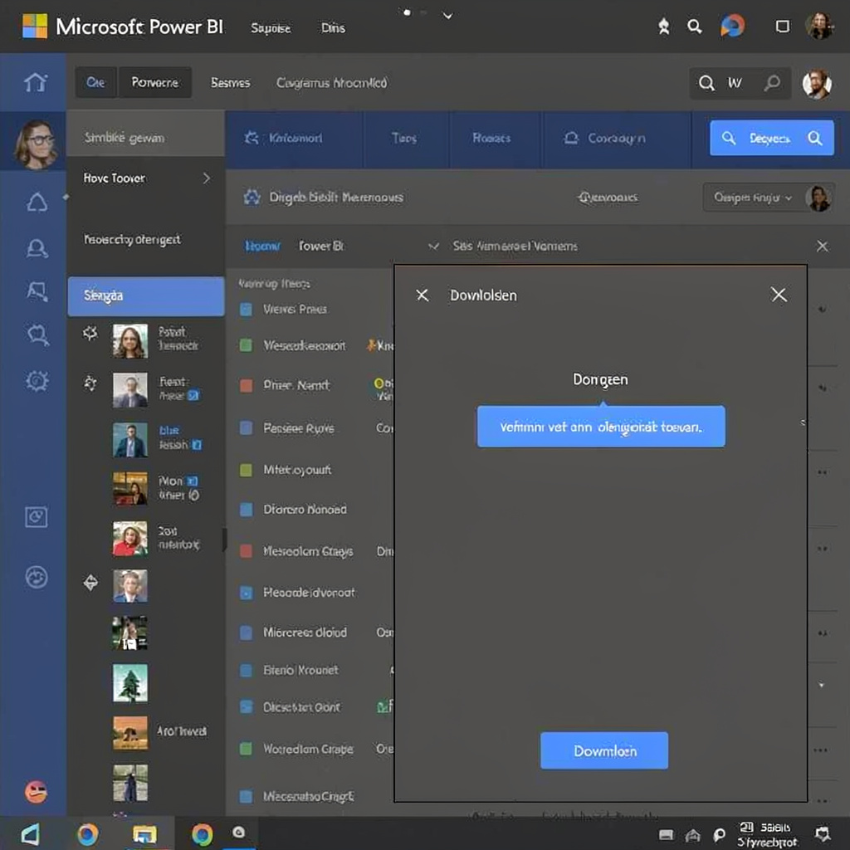Open the gear settings icon in the sidebar
This screenshot has height=850, width=850.
pyautogui.click(x=37, y=380)
